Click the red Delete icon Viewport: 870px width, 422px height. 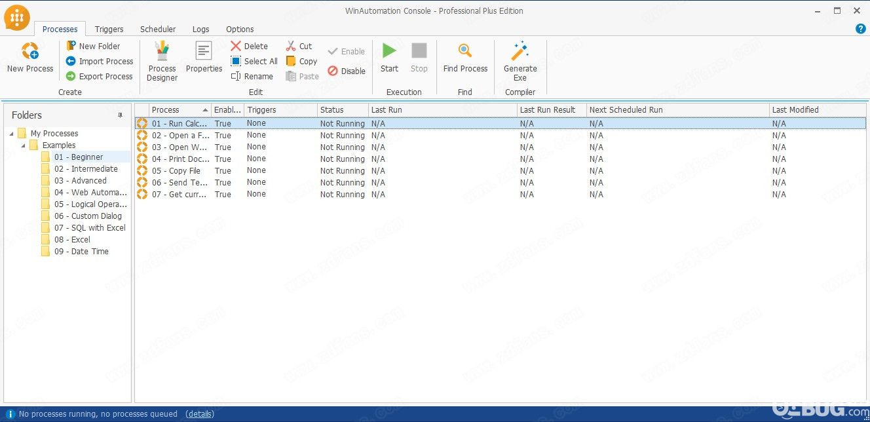click(236, 46)
